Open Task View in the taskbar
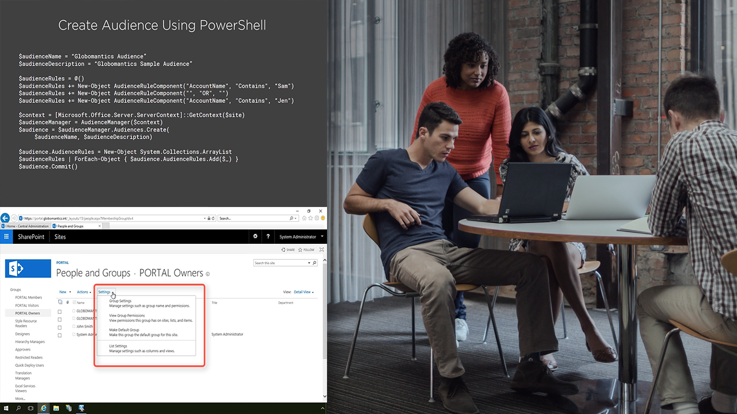Screen dimensions: 737x414 click(31, 408)
